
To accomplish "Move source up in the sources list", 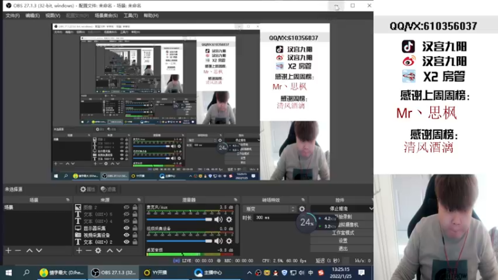I will pos(110,251).
